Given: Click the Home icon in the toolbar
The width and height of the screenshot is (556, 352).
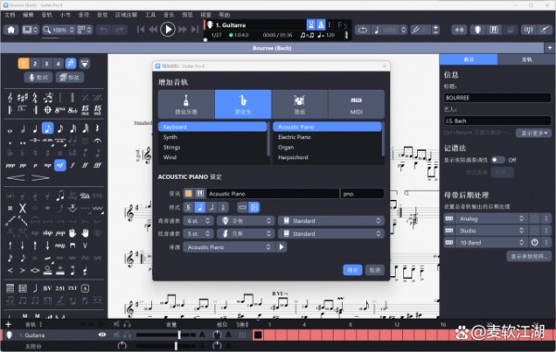Looking at the screenshot, I should (x=11, y=30).
